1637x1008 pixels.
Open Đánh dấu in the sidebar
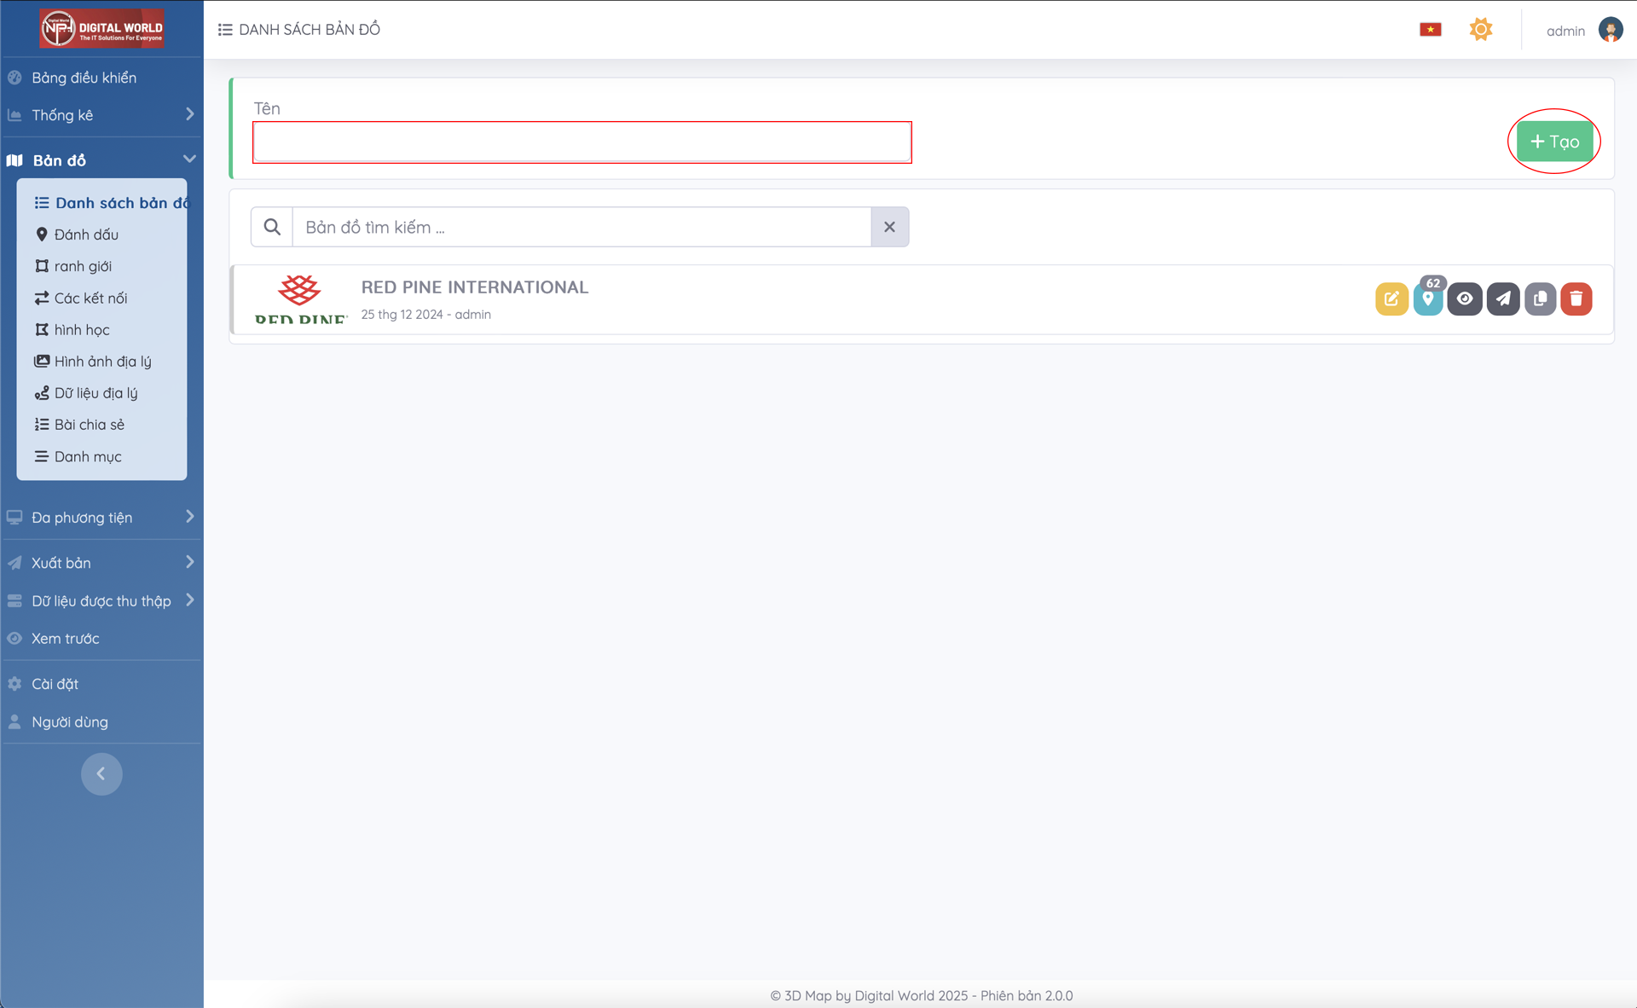point(86,235)
